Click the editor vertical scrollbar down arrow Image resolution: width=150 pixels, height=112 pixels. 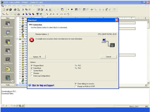[x=148, y=83]
